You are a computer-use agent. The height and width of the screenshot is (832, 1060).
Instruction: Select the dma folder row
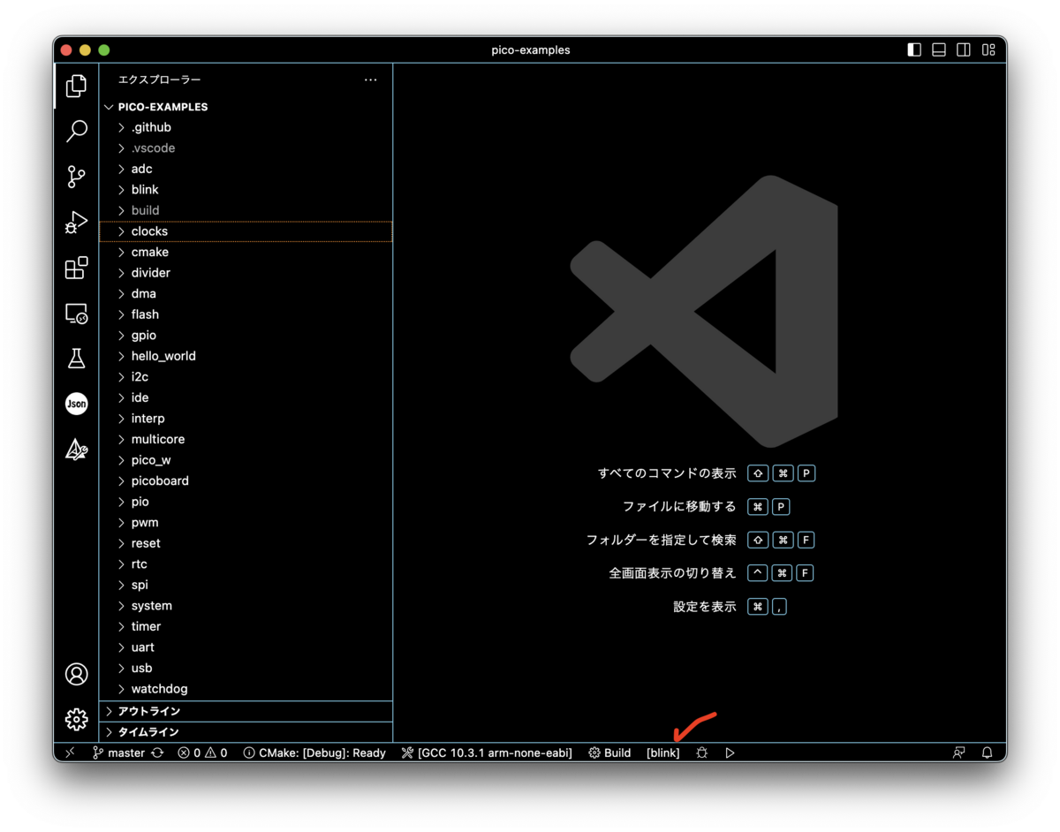click(246, 293)
